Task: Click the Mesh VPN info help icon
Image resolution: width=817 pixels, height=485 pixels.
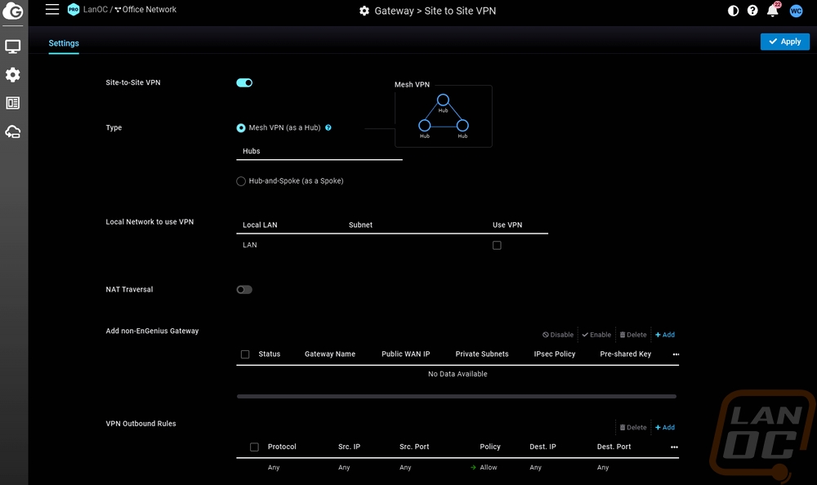Action: click(x=328, y=127)
